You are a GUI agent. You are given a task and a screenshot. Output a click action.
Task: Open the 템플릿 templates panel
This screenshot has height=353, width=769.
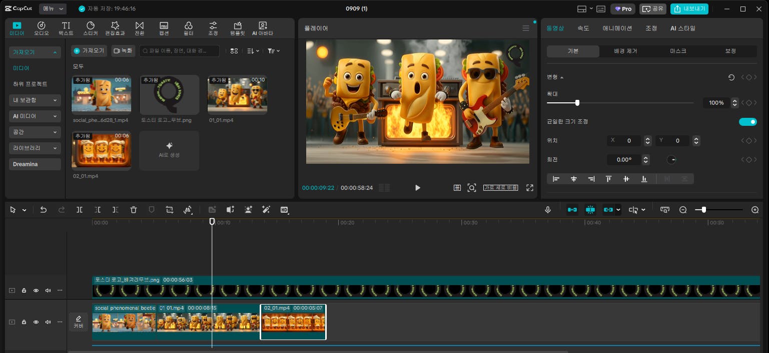pyautogui.click(x=238, y=28)
